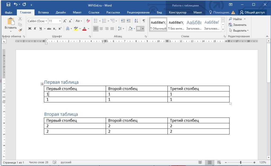Click Общий доступ share button

(x=252, y=12)
